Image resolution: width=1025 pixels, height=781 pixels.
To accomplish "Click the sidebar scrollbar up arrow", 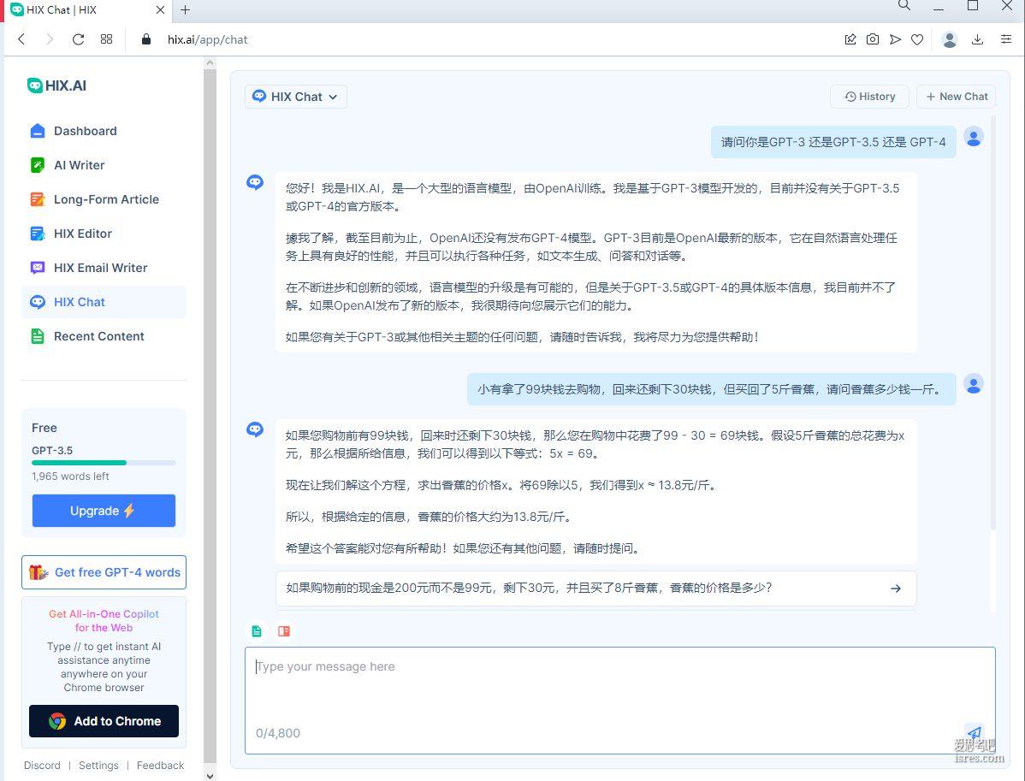I will pyautogui.click(x=210, y=62).
